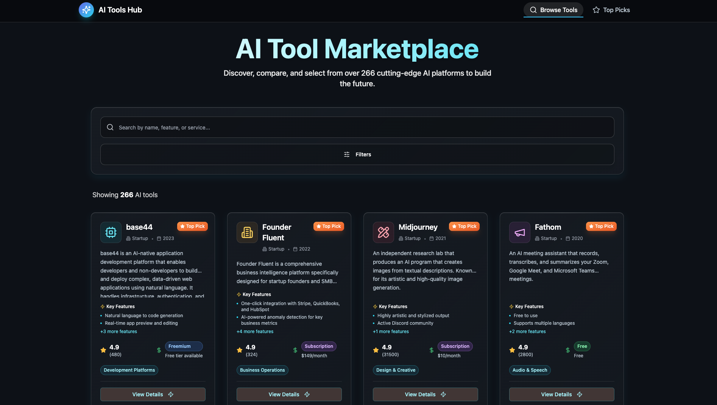Viewport: 717px width, 405px height.
Task: Click '(31500)' review count
Action: pyautogui.click(x=390, y=355)
